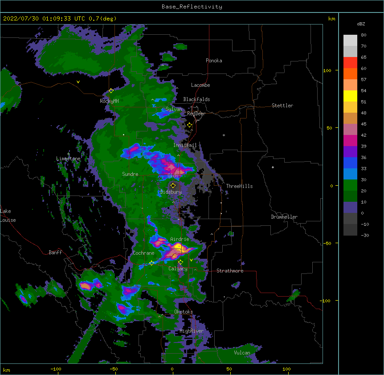Select the Strathmore city label
Screen dimensions: 384x375
230,271
